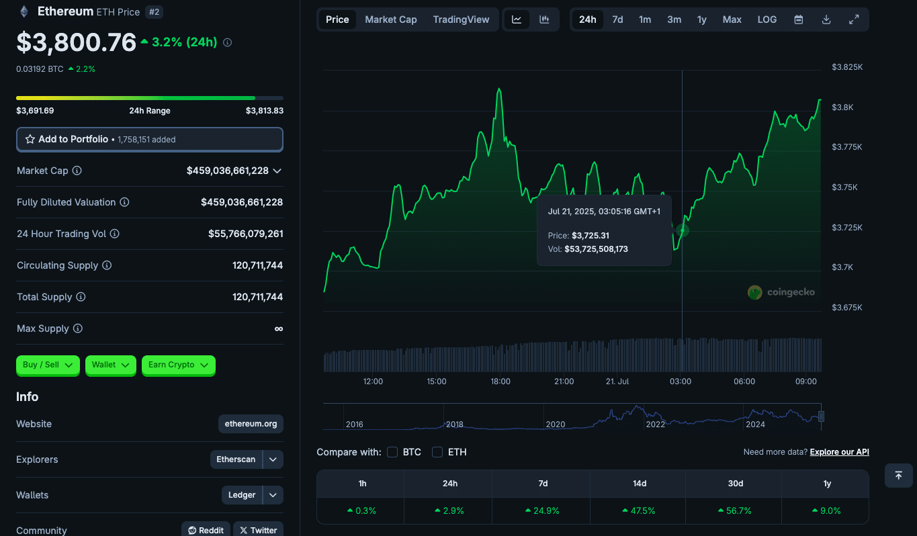This screenshot has height=536, width=917.
Task: Select the Max time range
Action: point(732,19)
